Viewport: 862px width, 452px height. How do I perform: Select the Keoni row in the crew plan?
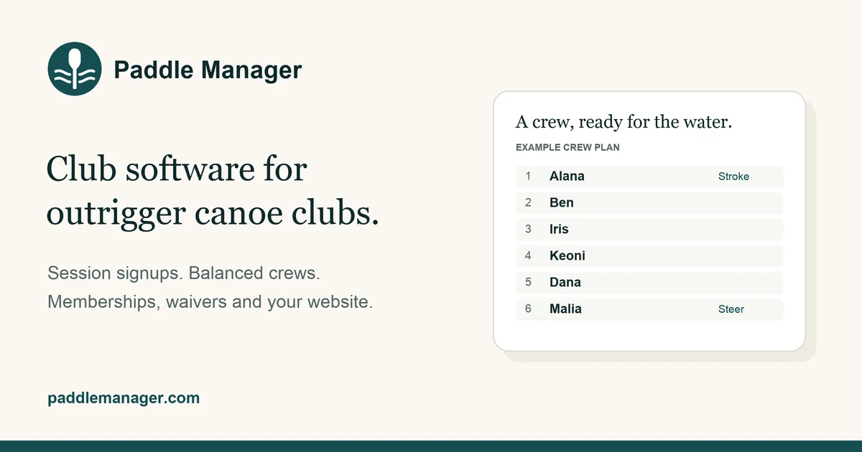[x=649, y=256]
